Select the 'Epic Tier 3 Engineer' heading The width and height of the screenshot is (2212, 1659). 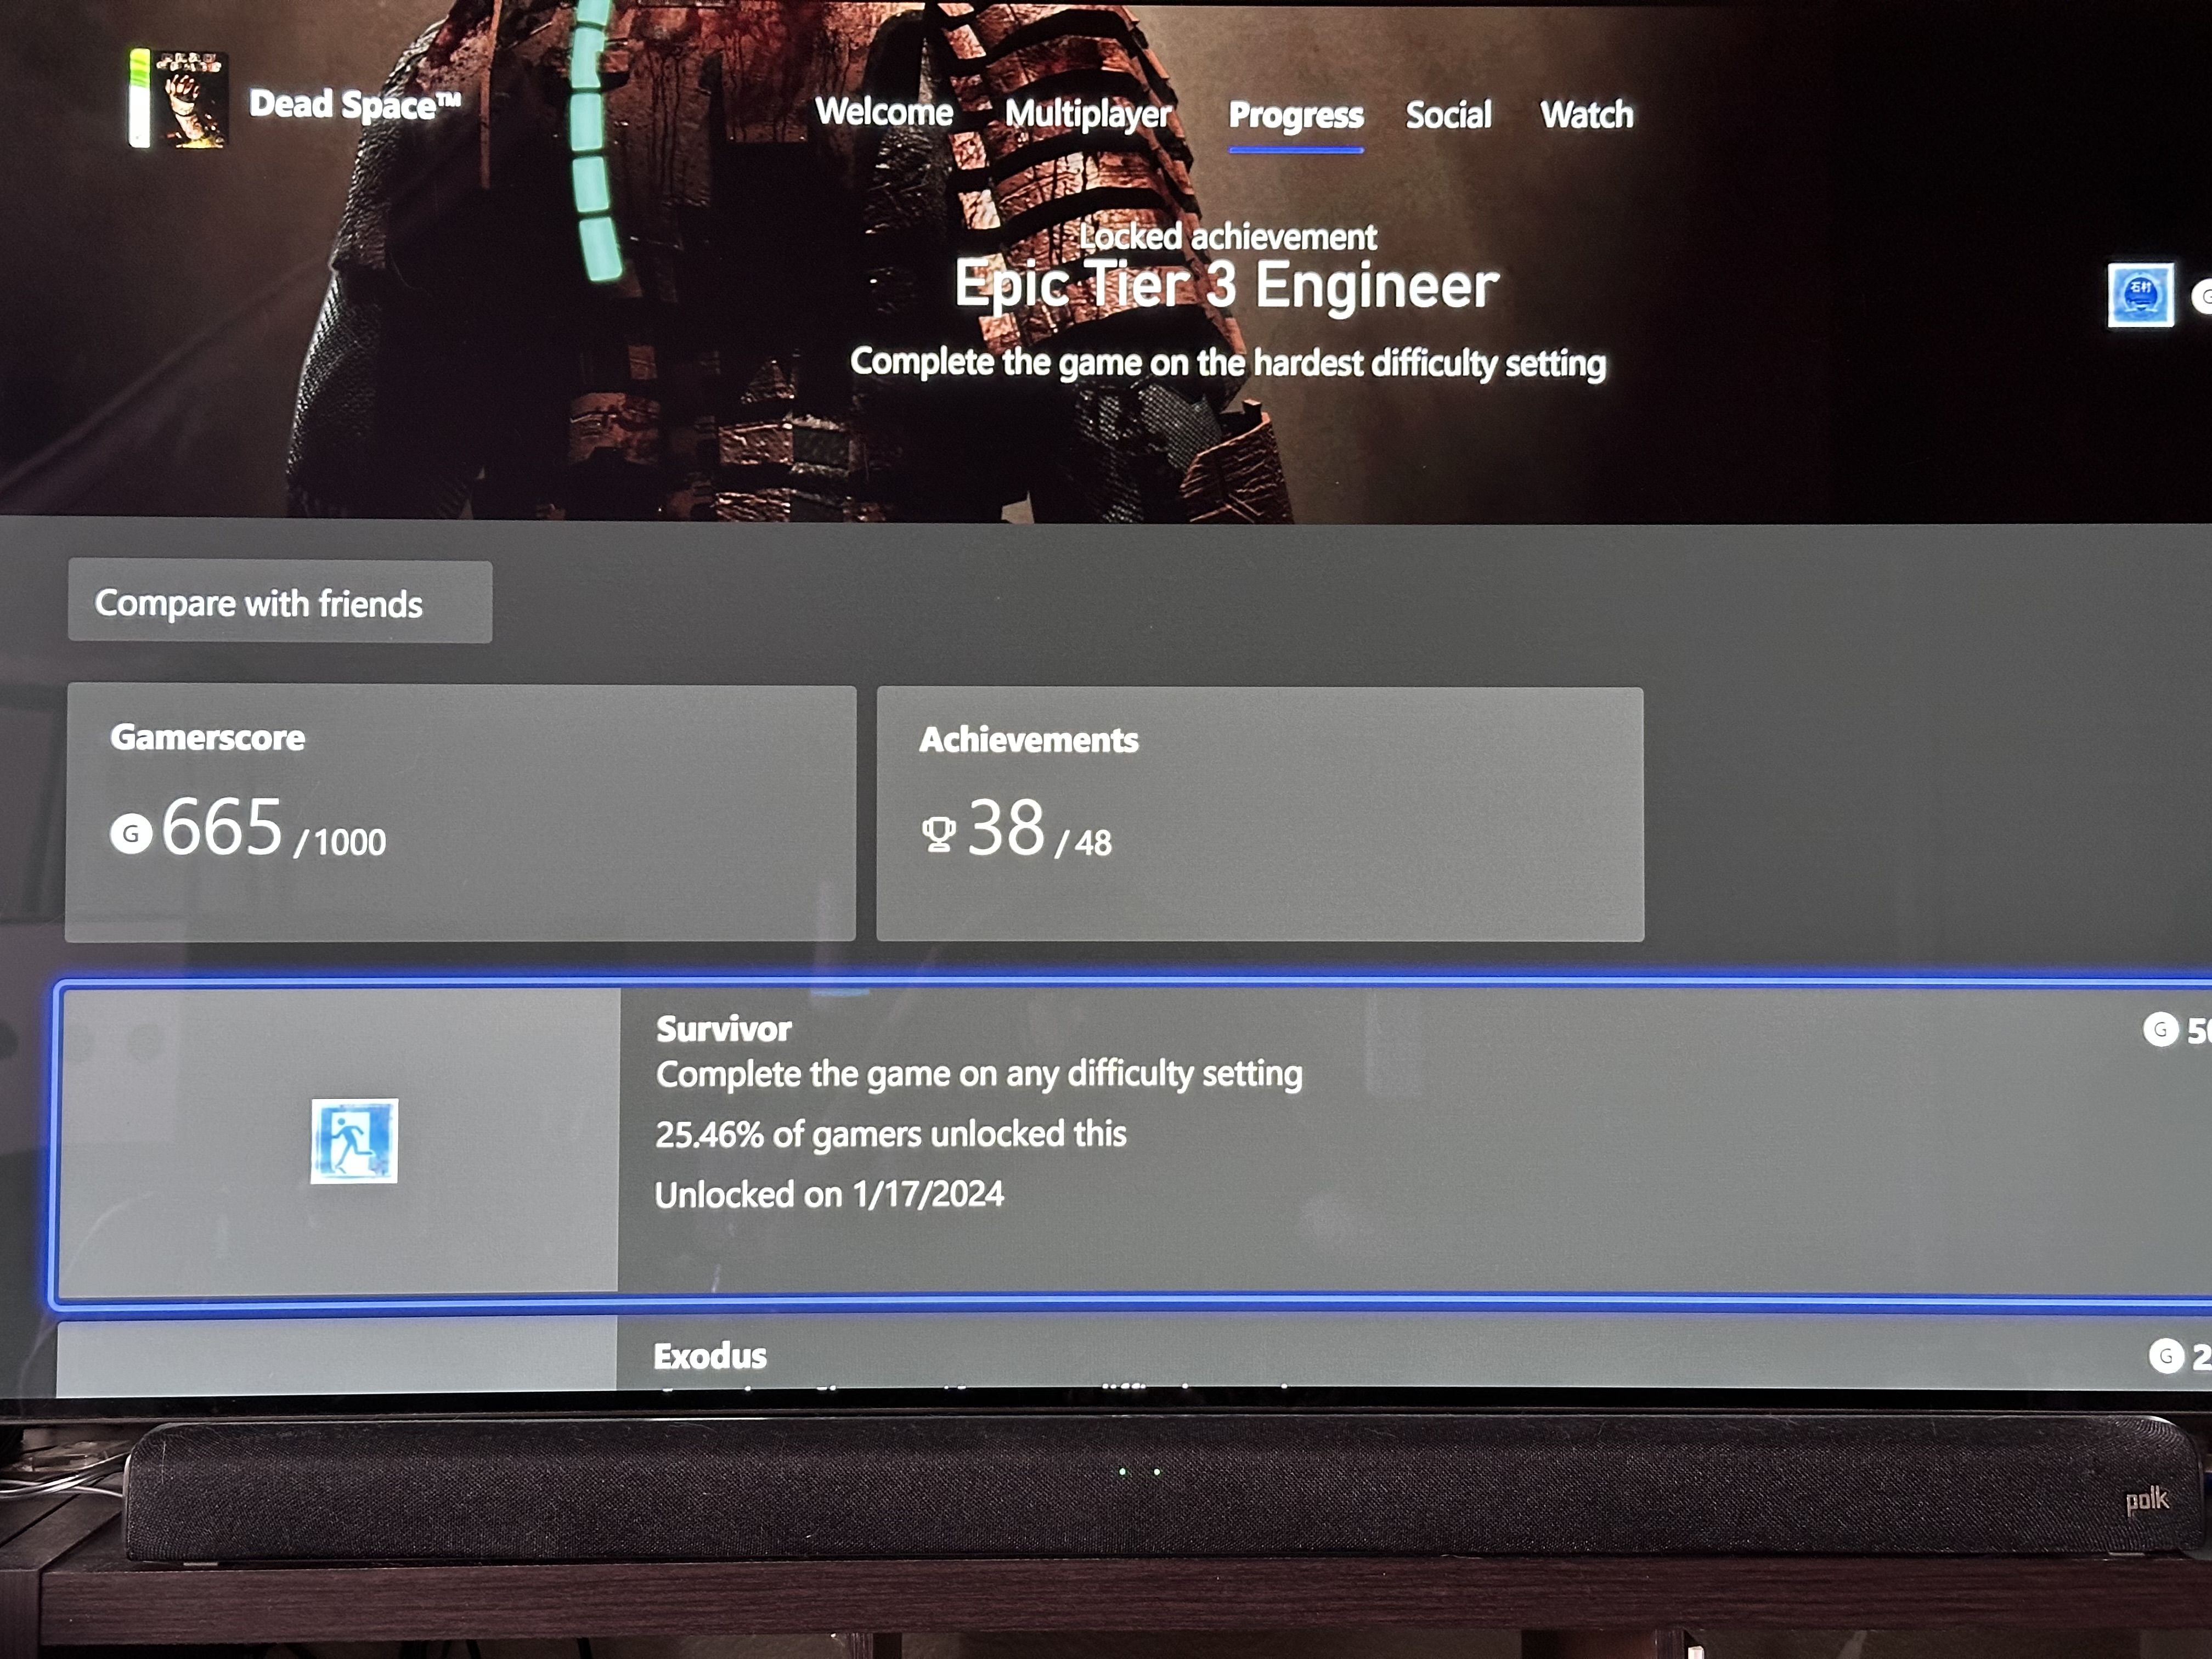coord(1226,286)
